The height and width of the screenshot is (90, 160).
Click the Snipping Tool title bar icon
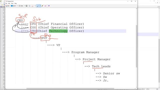[x=6, y=1]
